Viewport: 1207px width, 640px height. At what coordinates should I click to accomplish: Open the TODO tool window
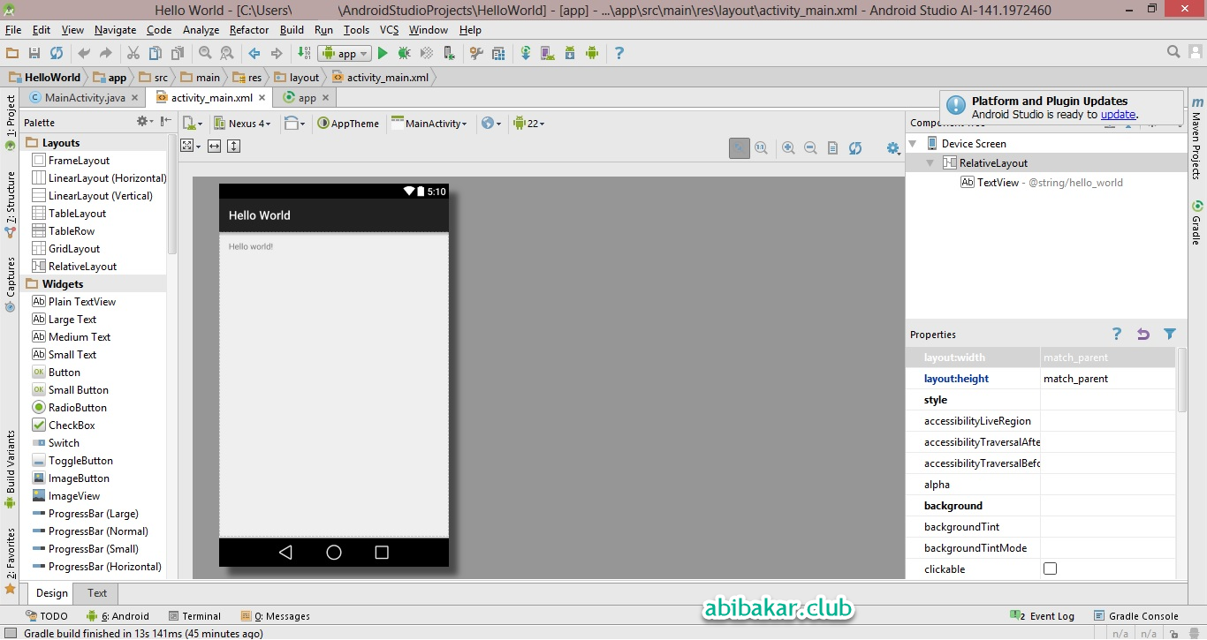47,616
